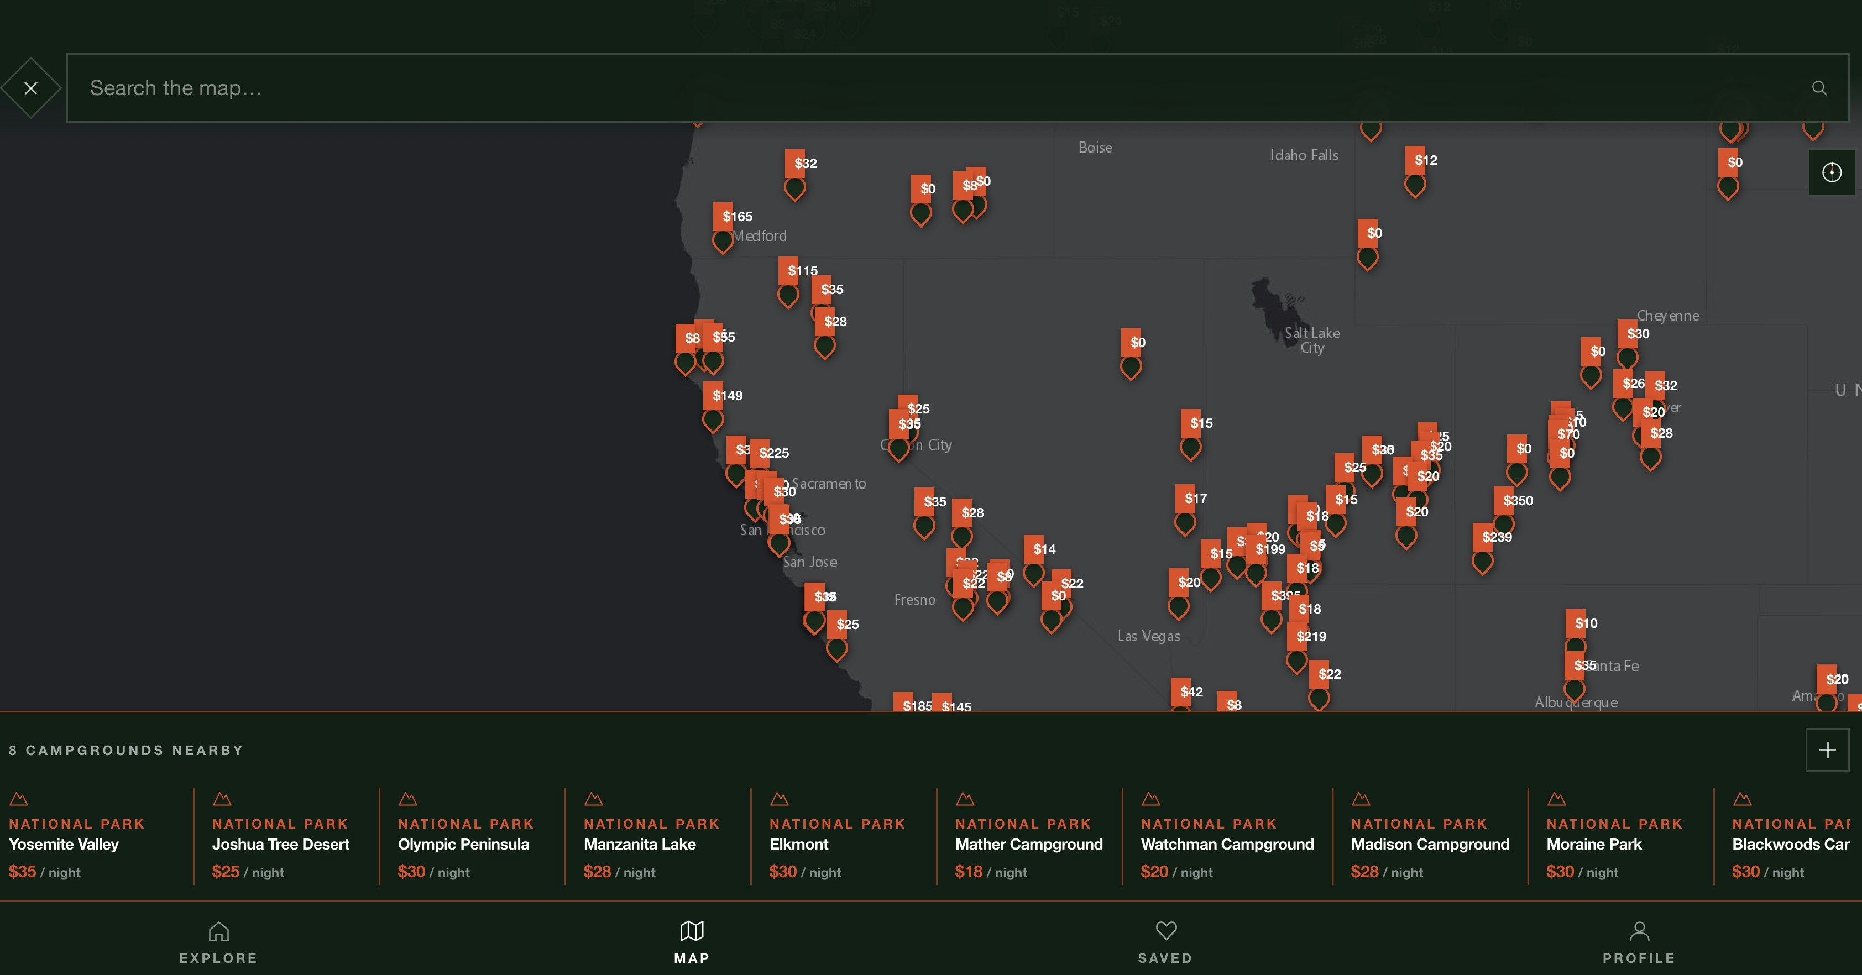Open the Joshua Tree Desert campground card
The image size is (1862, 975).
tap(286, 836)
